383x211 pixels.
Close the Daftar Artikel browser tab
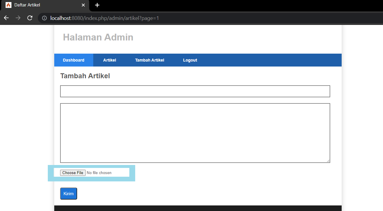[x=83, y=5]
